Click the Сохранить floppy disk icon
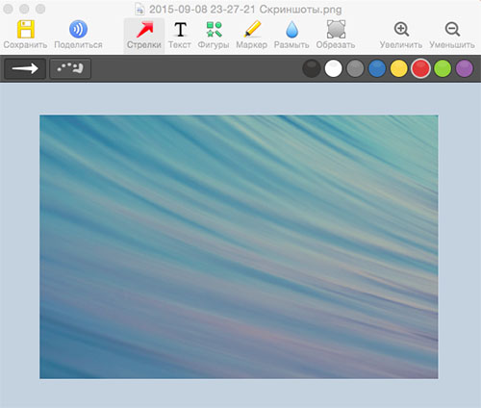 26,29
